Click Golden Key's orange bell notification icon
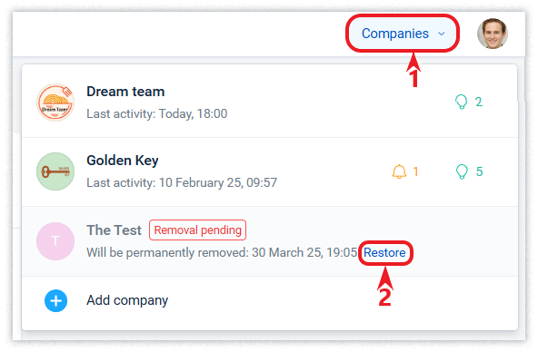The height and width of the screenshot is (352, 538). [x=399, y=171]
